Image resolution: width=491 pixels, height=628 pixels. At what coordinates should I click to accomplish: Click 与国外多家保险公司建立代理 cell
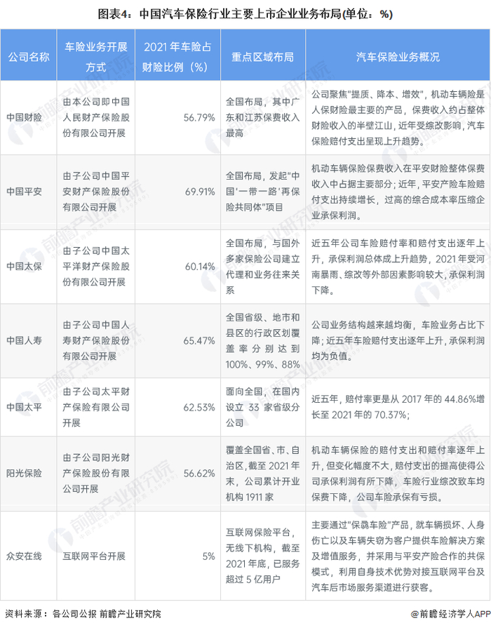(263, 267)
